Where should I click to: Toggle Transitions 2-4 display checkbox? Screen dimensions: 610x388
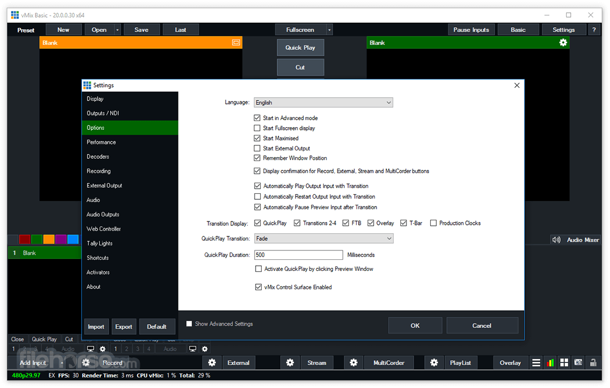click(297, 223)
